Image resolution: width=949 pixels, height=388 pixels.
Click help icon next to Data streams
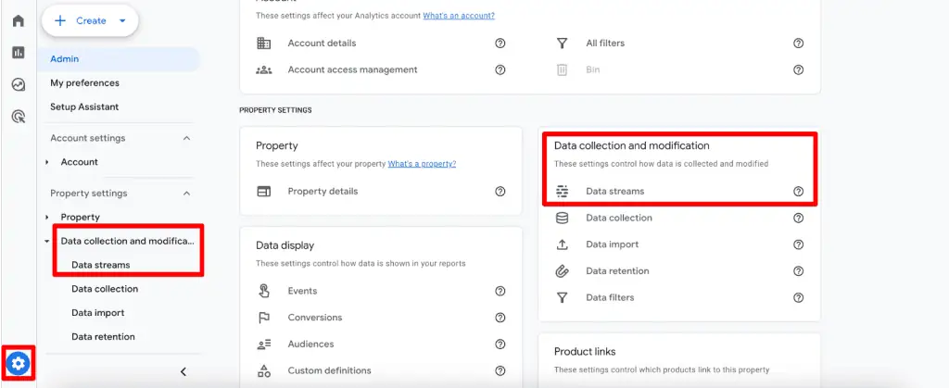point(798,192)
